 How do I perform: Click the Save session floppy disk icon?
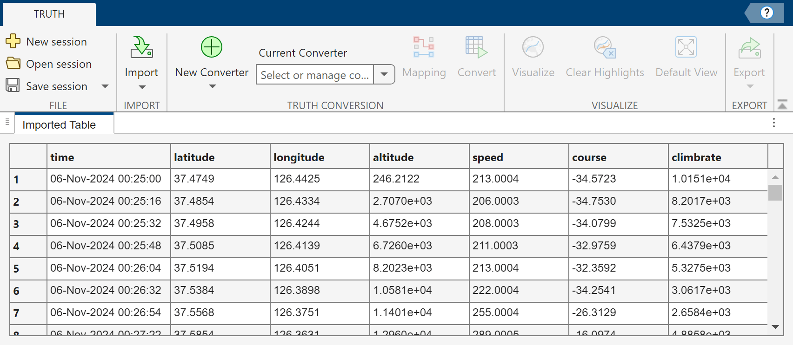click(13, 86)
